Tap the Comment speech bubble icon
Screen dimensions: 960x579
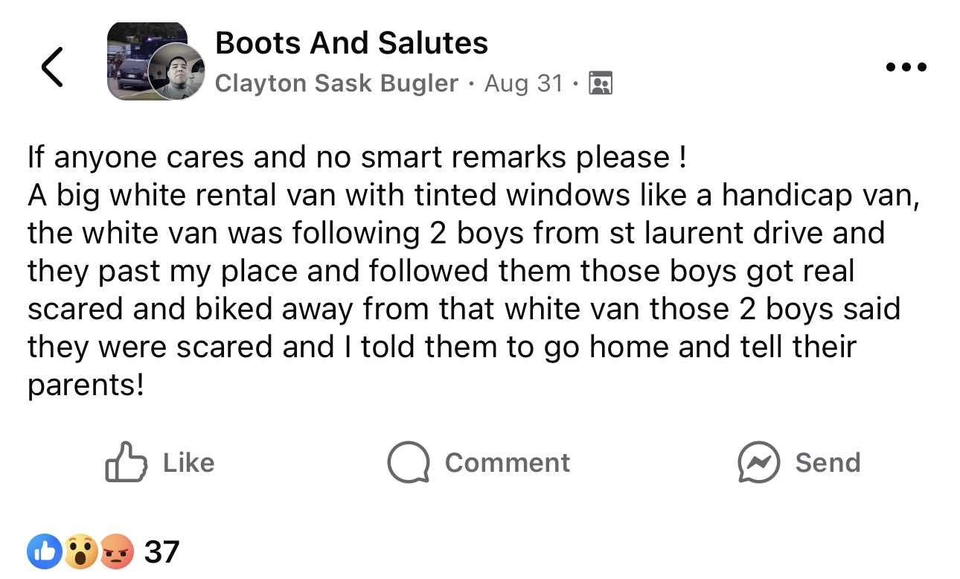(x=408, y=462)
